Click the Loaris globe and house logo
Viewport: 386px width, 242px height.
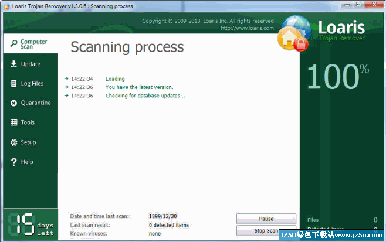pyautogui.click(x=294, y=33)
